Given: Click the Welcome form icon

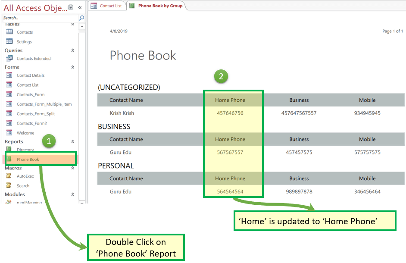Looking at the screenshot, I should [x=9, y=133].
